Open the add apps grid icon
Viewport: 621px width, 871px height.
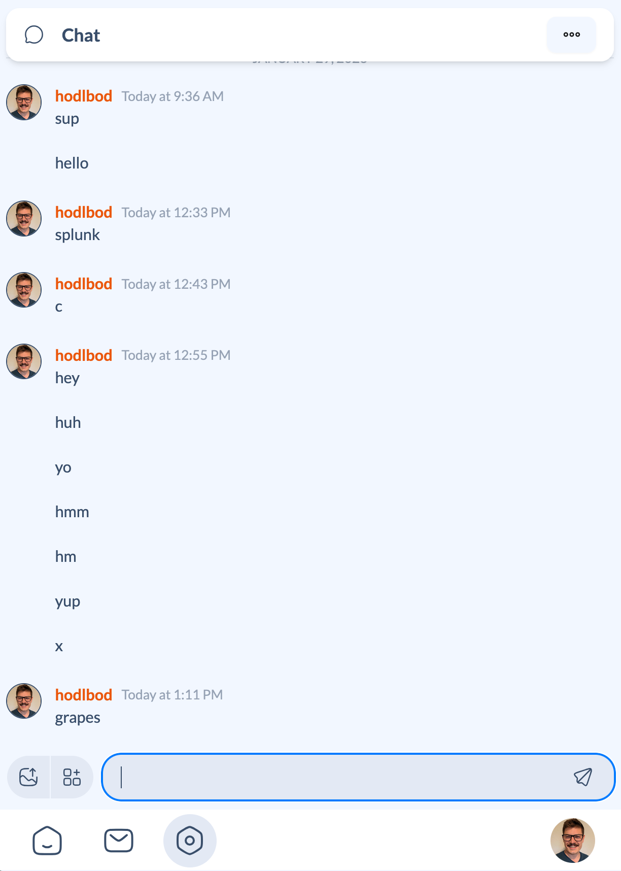(72, 777)
